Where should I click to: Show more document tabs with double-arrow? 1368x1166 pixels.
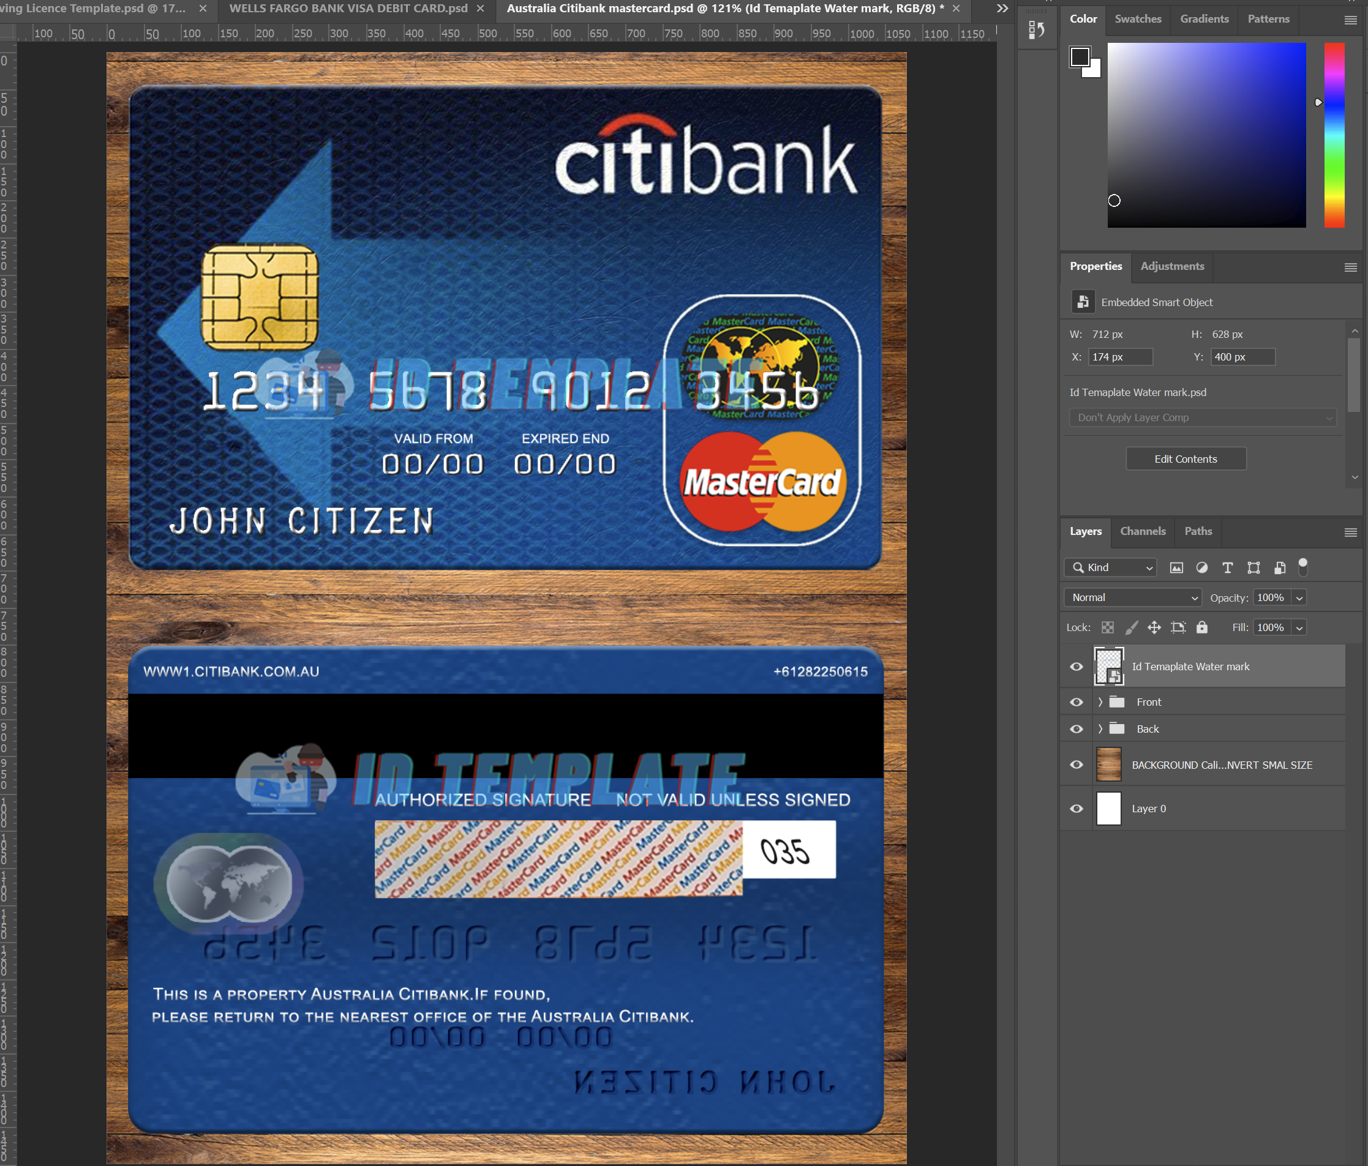pyautogui.click(x=1002, y=9)
